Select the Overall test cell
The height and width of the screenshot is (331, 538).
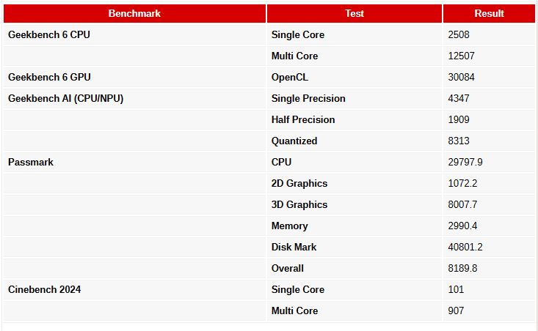(288, 268)
